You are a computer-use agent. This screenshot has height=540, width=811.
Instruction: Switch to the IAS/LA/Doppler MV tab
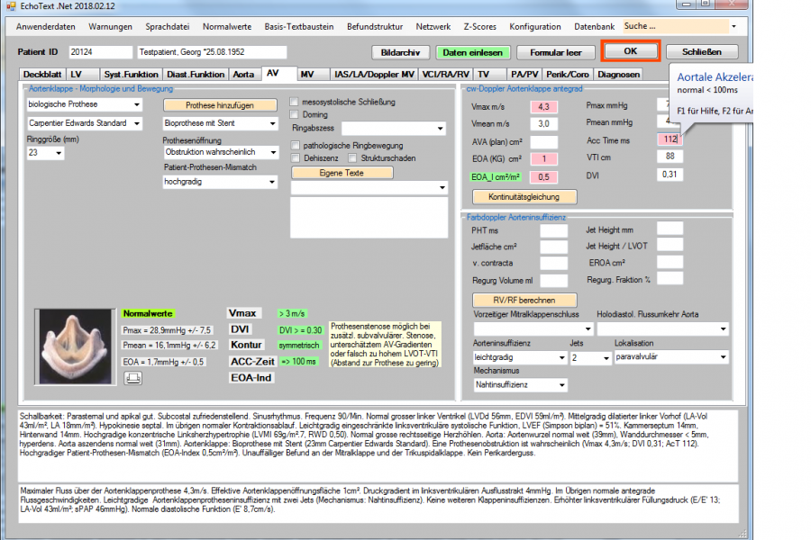coord(375,75)
